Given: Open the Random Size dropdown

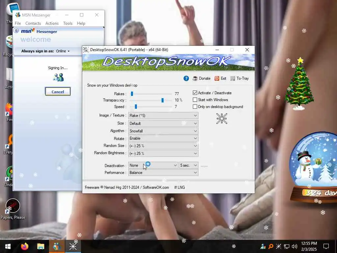Looking at the screenshot, I should [x=163, y=146].
